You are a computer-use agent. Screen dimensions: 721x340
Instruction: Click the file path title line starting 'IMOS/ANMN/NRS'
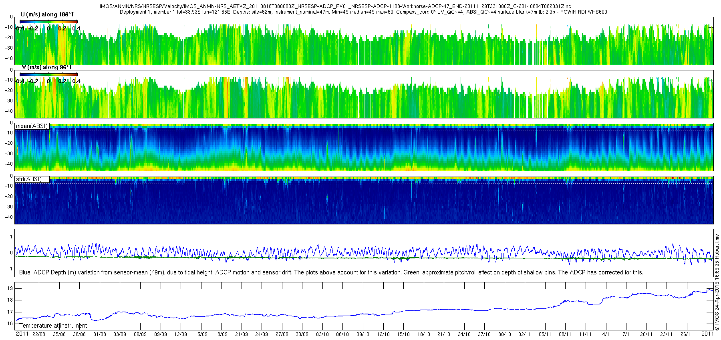(335, 7)
